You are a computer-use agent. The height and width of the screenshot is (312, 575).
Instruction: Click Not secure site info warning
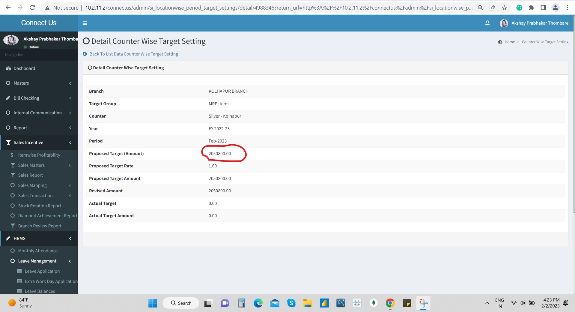[x=61, y=8]
